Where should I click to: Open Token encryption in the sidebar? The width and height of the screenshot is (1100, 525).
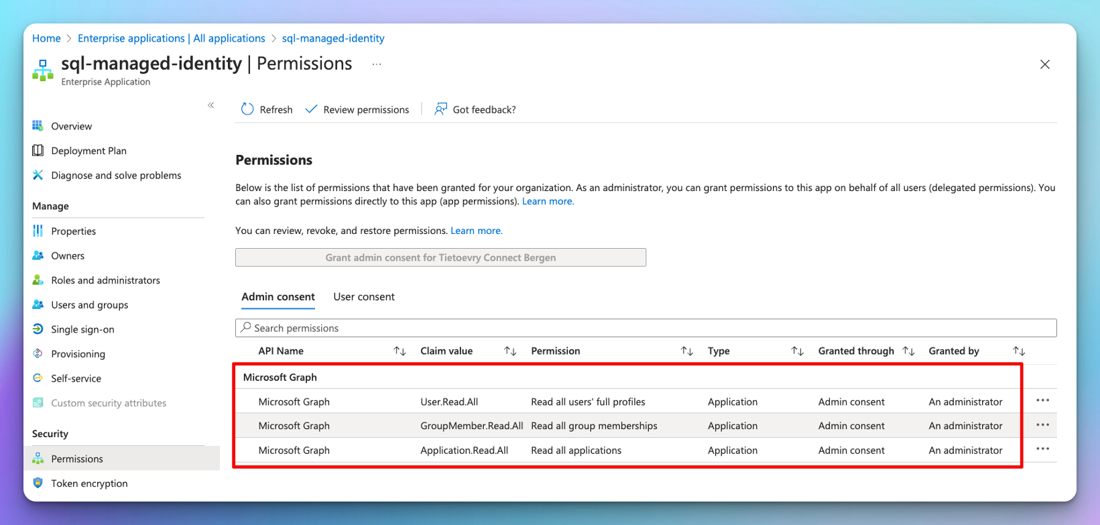point(90,483)
